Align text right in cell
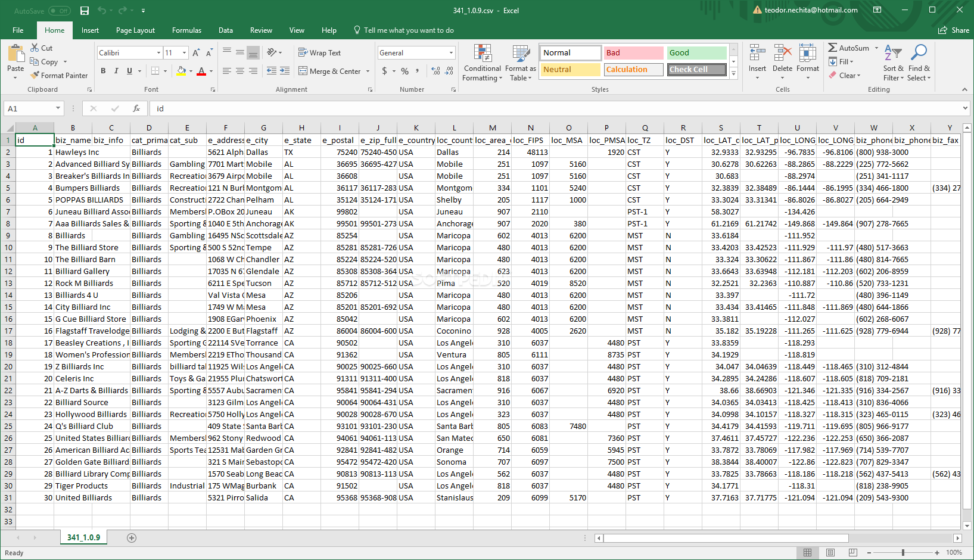974x560 pixels. click(x=253, y=71)
